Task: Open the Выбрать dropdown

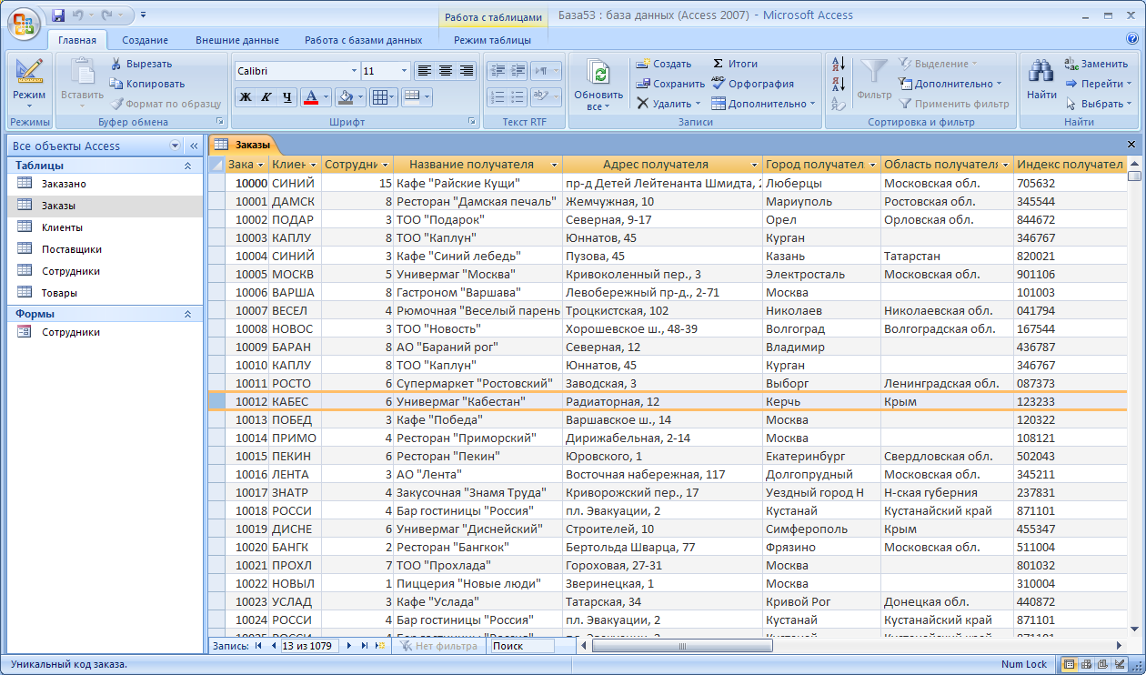Action: click(x=1098, y=104)
